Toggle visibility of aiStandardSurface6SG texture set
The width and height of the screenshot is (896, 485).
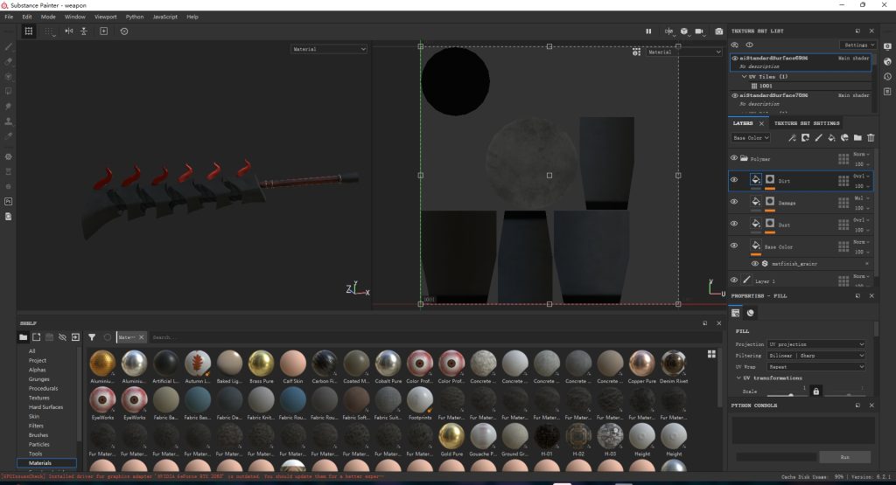pyautogui.click(x=735, y=59)
